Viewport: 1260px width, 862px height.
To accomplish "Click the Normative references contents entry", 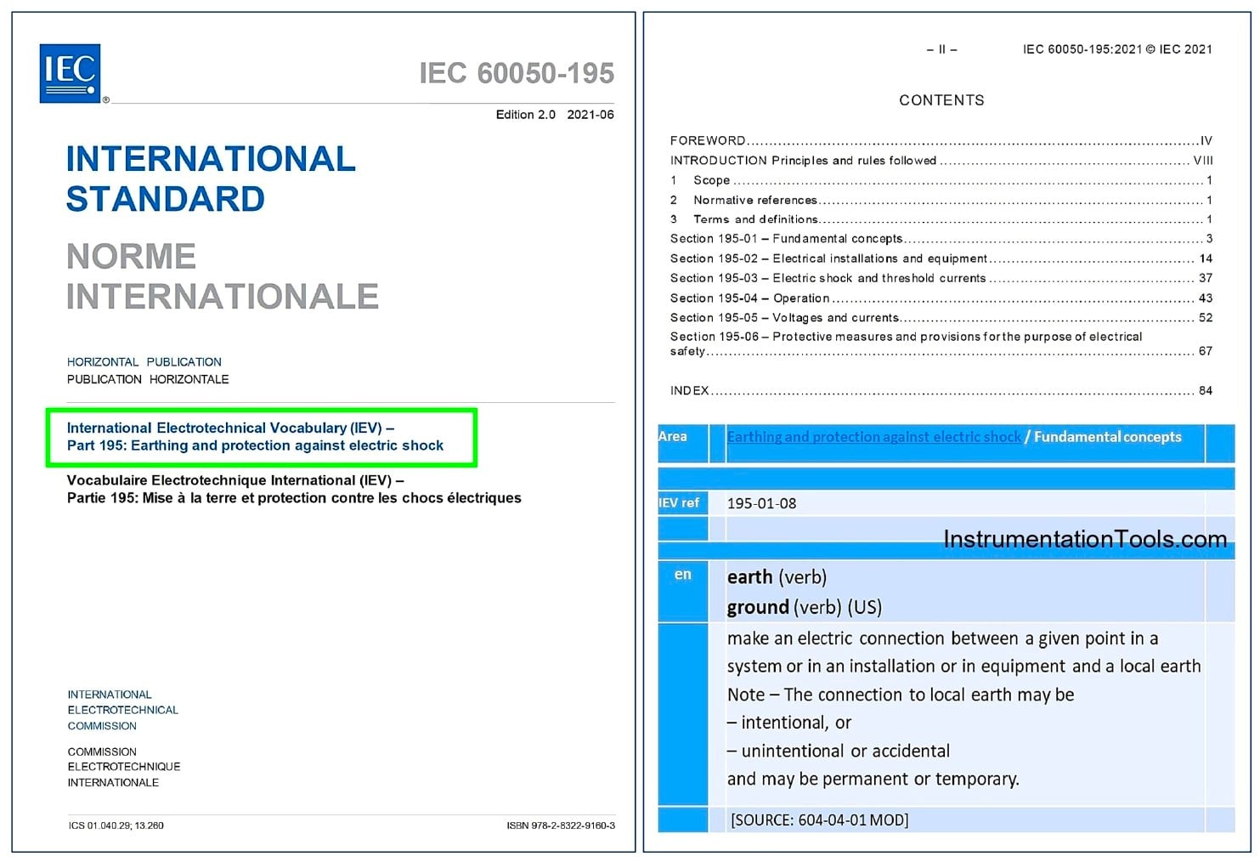I will (x=941, y=200).
